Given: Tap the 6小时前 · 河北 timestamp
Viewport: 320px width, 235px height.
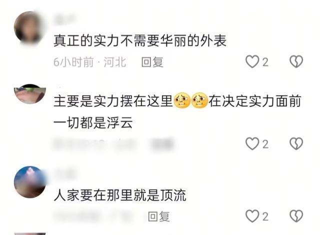Looking at the screenshot, I should 89,62.
